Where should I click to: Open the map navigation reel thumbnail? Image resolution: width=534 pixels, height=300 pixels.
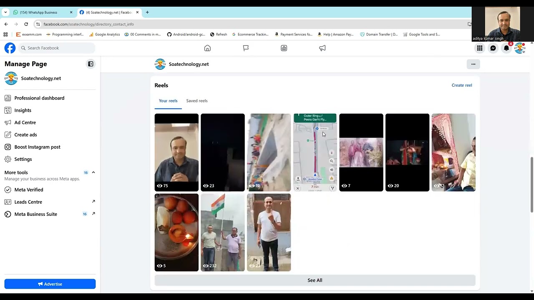tap(315, 152)
